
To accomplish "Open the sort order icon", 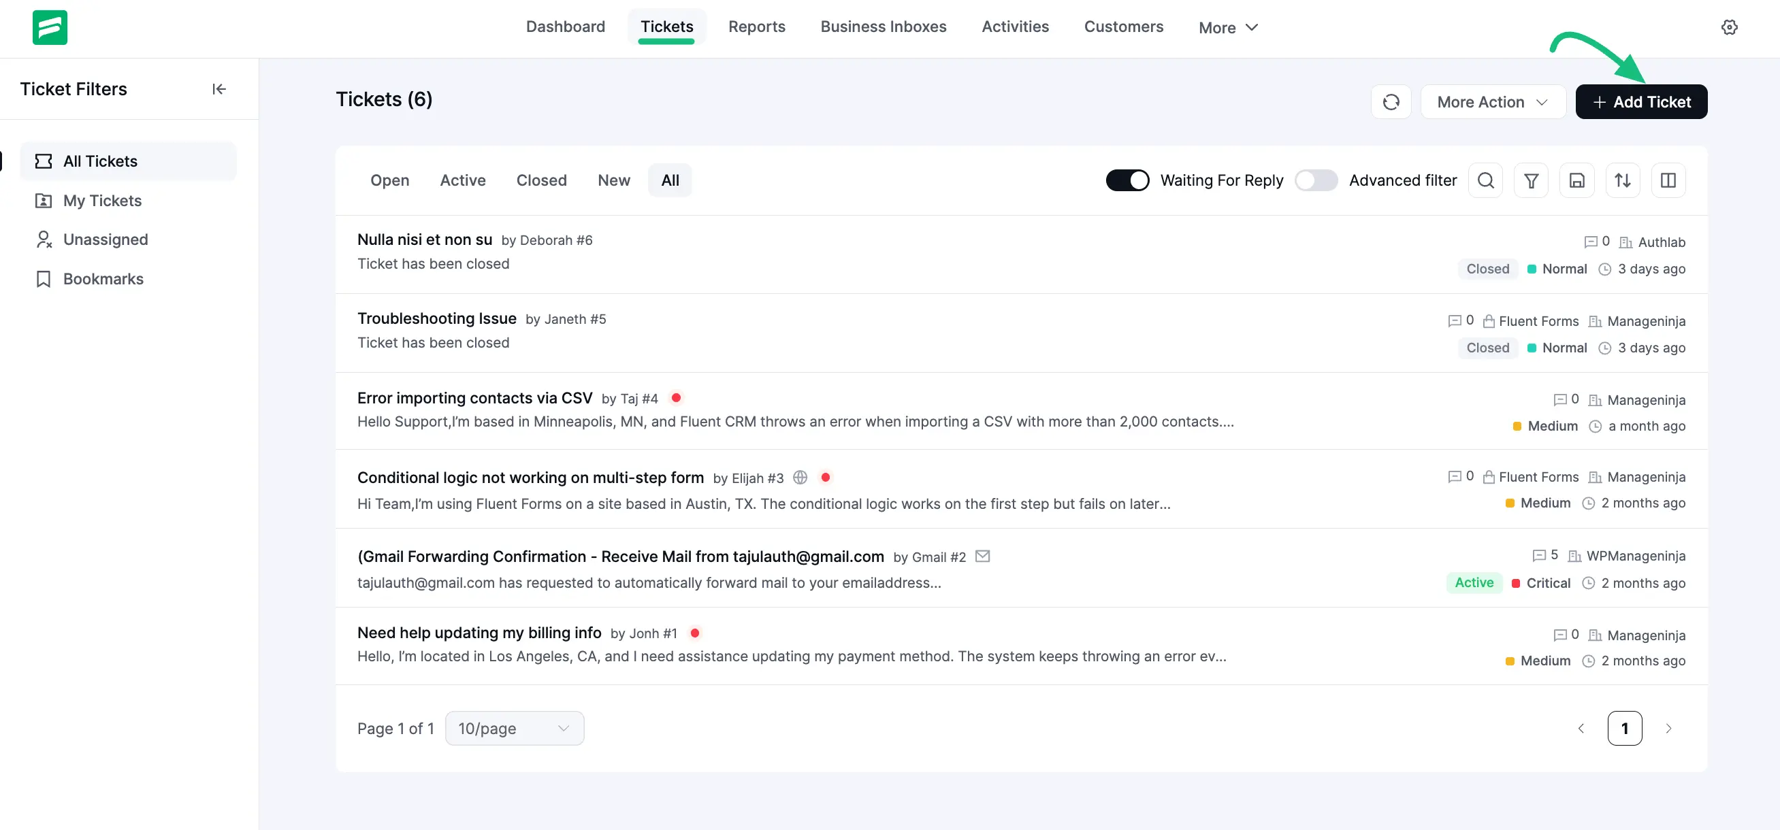I will pos(1622,180).
